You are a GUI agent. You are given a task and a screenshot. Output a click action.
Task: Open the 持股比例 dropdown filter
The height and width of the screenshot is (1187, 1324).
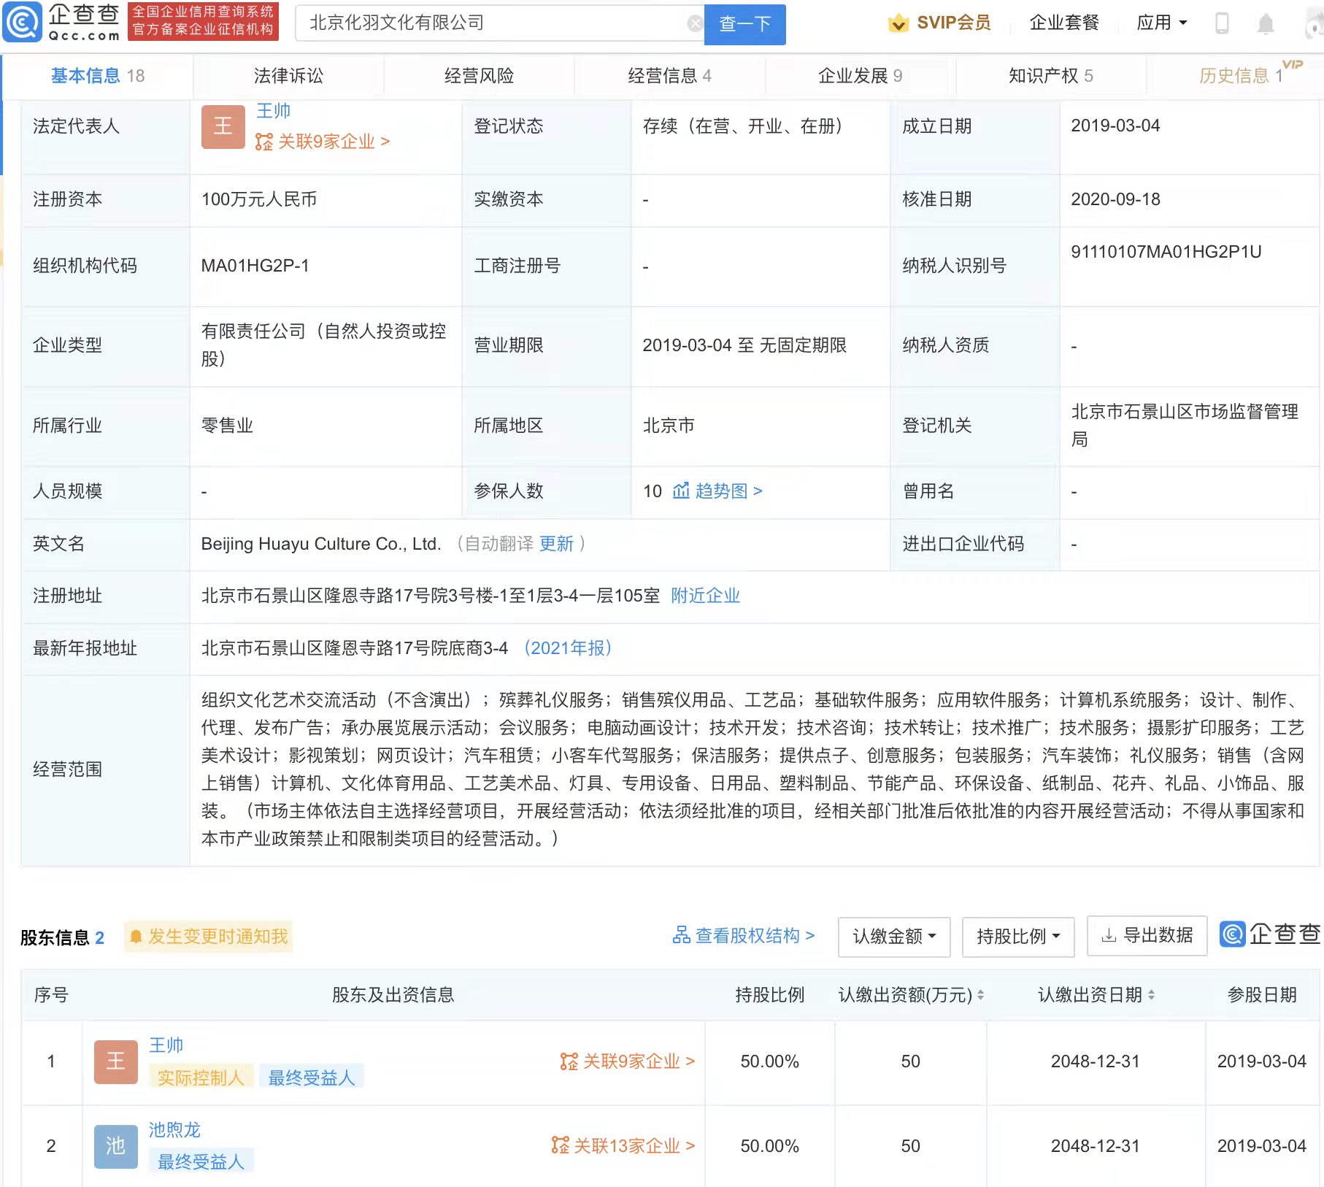1018,937
